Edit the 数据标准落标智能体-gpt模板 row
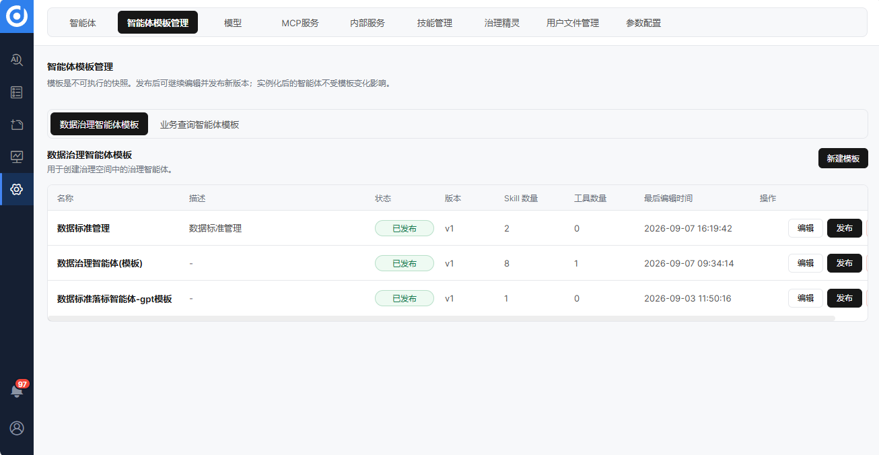879x455 pixels. (806, 298)
